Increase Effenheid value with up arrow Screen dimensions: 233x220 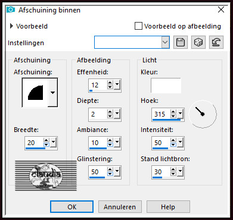pos(110,83)
